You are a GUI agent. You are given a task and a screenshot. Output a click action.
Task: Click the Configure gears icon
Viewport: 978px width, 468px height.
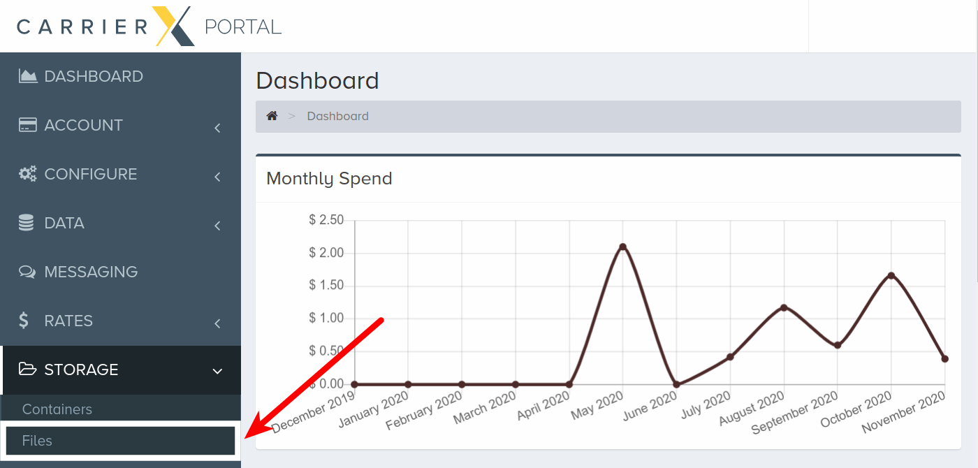click(27, 175)
